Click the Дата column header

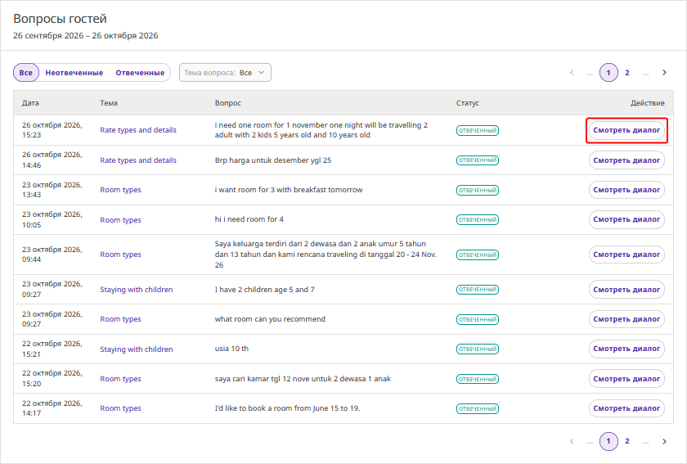tap(30, 103)
